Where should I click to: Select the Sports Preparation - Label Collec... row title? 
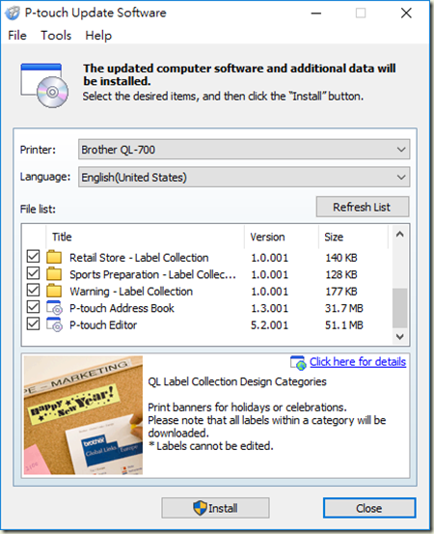152,274
